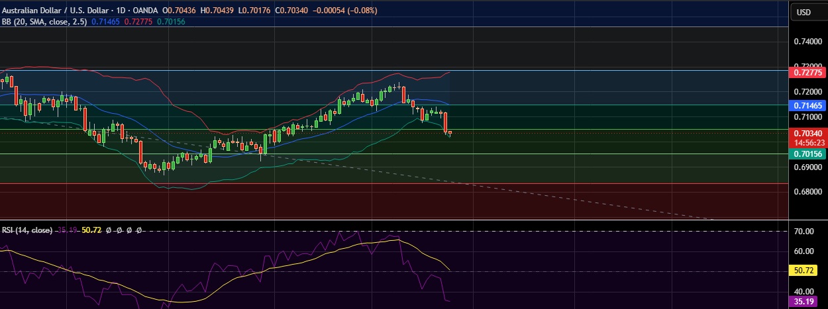Click the 14:56:23 bar countdown label
828x309 pixels.
tap(807, 142)
